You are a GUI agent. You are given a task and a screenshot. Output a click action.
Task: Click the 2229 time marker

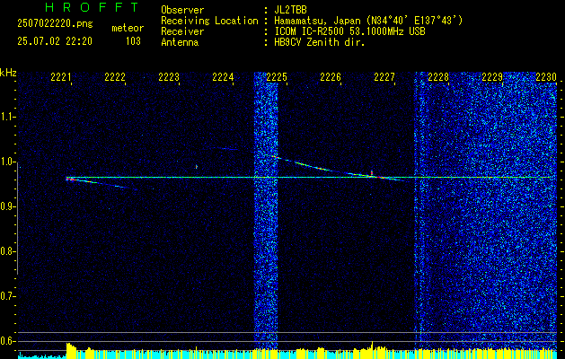click(492, 77)
